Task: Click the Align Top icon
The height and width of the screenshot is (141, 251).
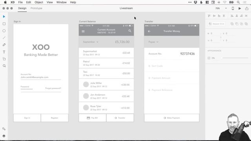Action: coord(209,16)
